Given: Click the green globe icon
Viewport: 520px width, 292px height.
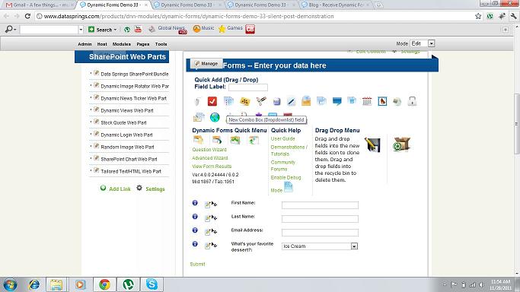Looking at the screenshot, I should pyautogui.click(x=215, y=117).
